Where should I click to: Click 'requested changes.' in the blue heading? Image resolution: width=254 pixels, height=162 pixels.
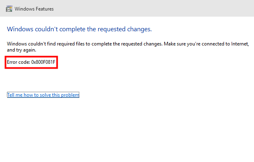pos(125,29)
